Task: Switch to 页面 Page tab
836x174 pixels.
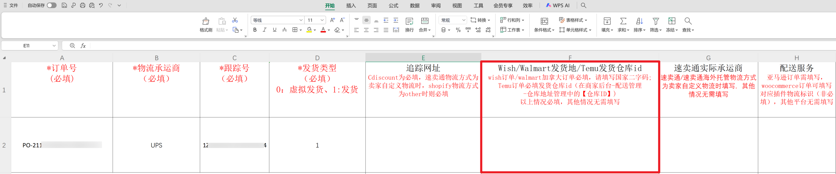Action: (x=372, y=6)
